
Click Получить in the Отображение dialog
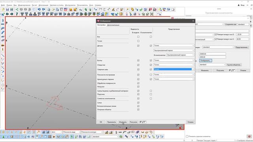click(x=133, y=122)
